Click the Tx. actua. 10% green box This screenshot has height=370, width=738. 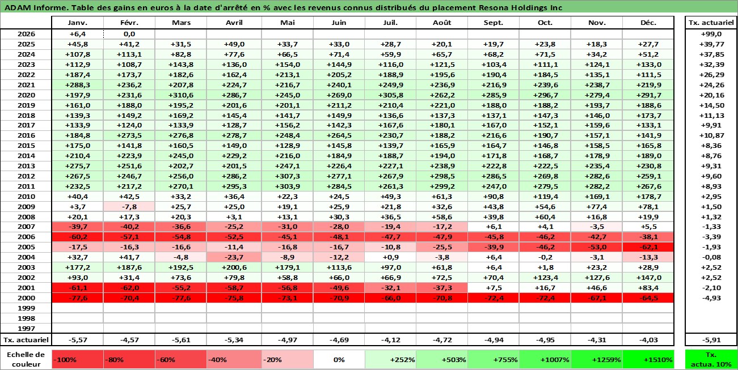pos(711,359)
